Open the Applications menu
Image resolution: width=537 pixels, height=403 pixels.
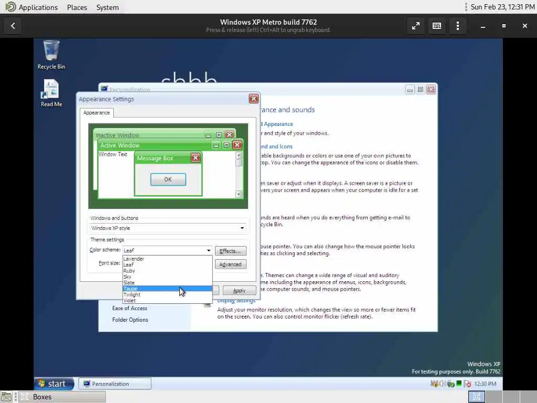[38, 7]
